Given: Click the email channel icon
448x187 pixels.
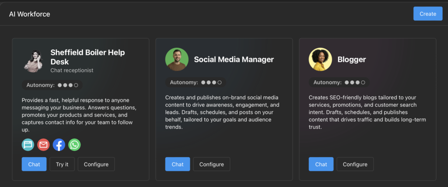Looking at the screenshot, I should pos(43,145).
